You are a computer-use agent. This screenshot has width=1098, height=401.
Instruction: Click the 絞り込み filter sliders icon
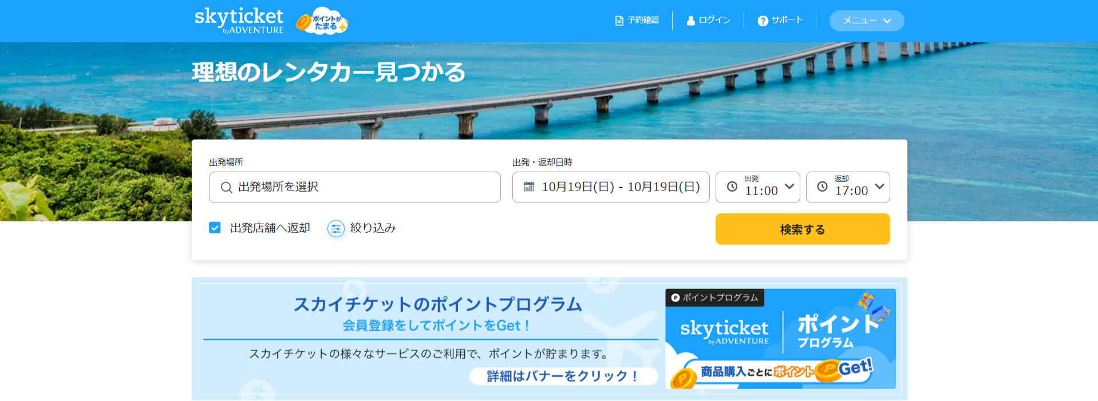335,229
